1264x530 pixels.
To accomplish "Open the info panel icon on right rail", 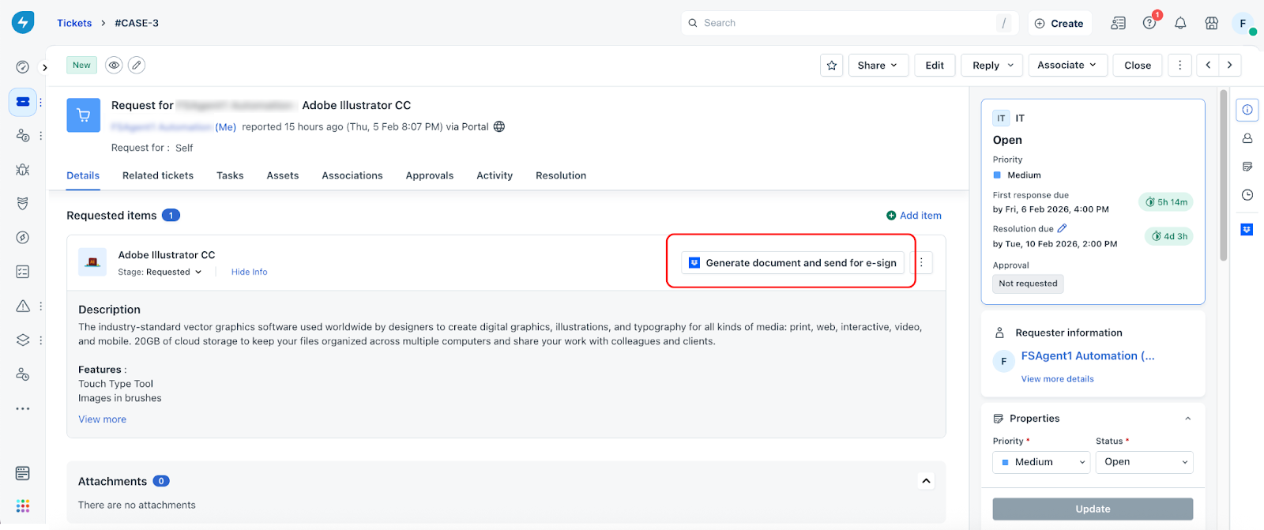I will coord(1247,110).
